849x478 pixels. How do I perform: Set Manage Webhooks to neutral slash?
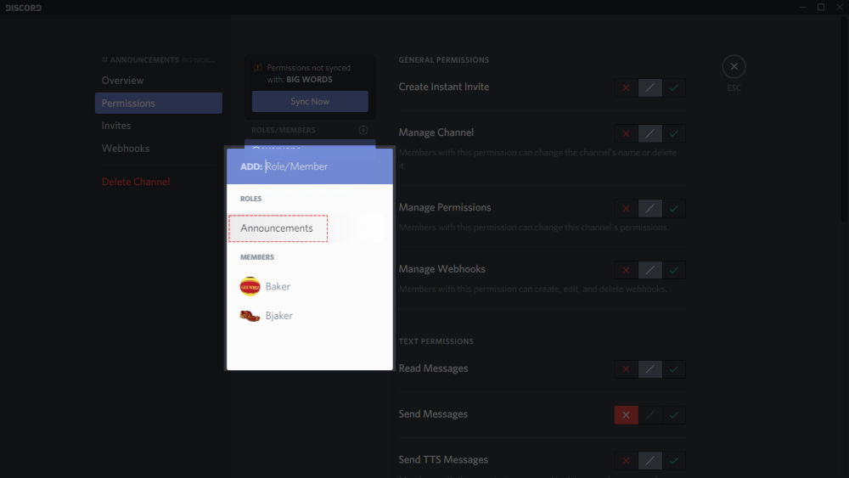(649, 270)
